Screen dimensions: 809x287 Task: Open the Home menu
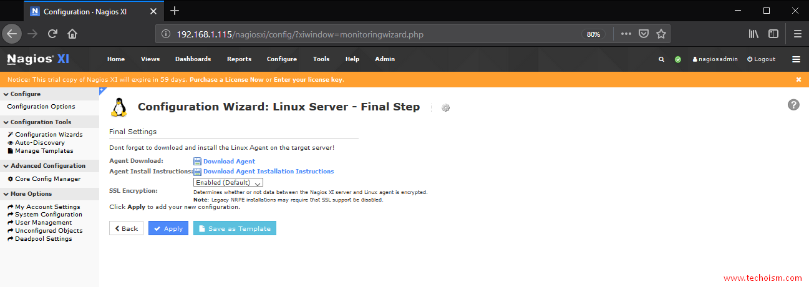coord(116,59)
